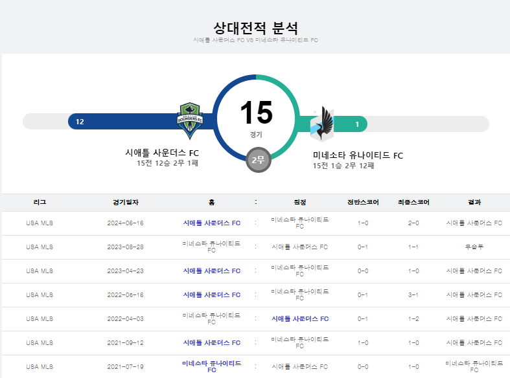
Task: Click the 상대전적 분석 heading
Action: 256,28
